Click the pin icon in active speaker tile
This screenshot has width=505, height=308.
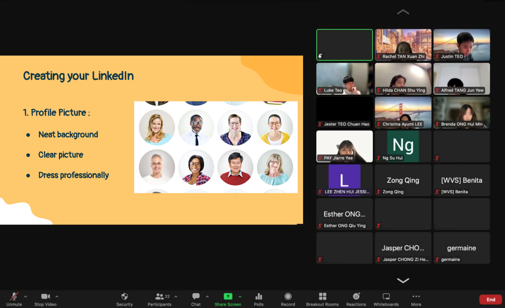point(320,56)
